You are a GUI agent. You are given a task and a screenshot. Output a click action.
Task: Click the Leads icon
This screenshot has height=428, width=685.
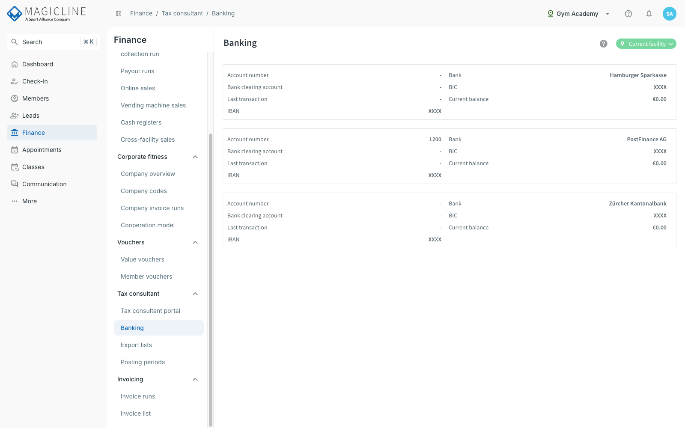(15, 116)
